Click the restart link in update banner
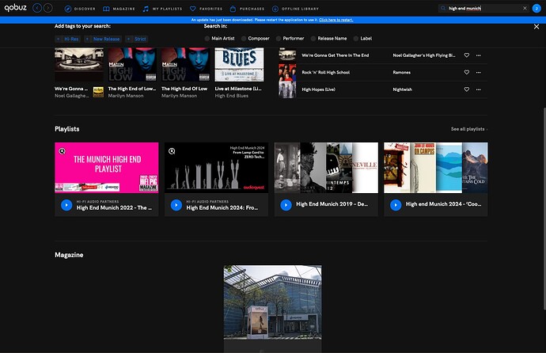Image resolution: width=546 pixels, height=353 pixels. (x=336, y=20)
